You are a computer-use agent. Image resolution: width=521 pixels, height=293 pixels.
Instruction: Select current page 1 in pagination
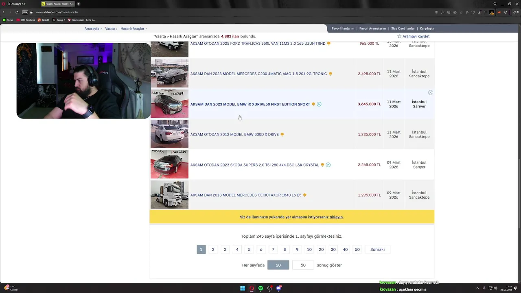[x=201, y=249]
